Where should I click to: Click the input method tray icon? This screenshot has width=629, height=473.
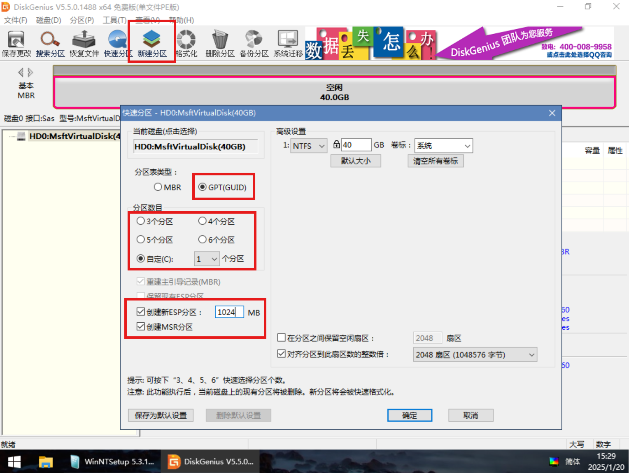554,461
